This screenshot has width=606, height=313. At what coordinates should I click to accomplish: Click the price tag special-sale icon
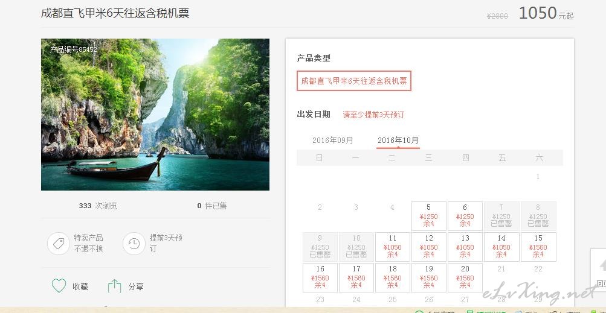click(x=59, y=244)
